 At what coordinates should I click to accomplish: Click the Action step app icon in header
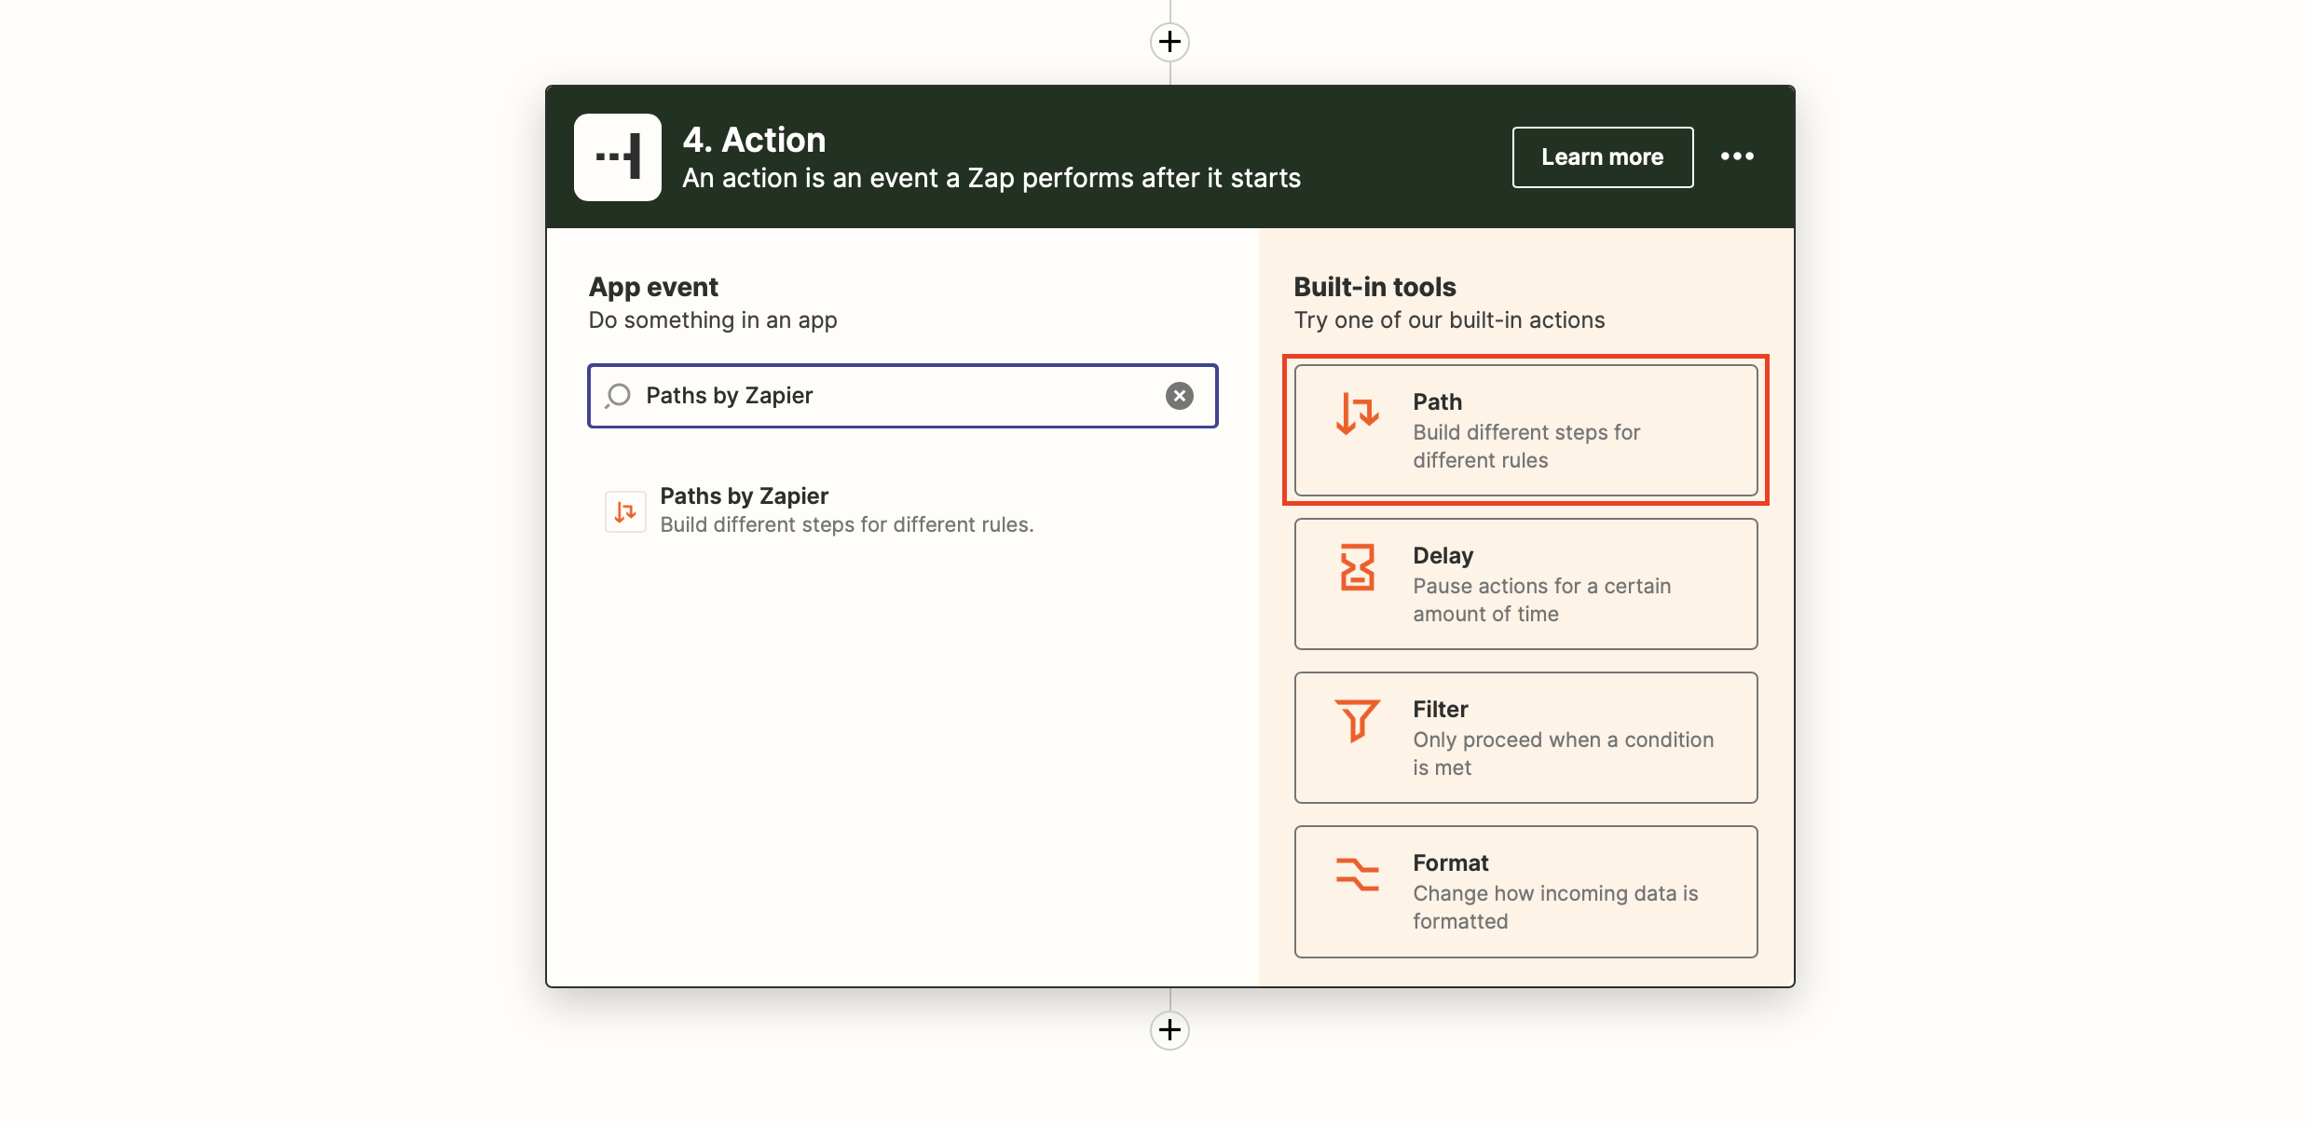coord(618,156)
